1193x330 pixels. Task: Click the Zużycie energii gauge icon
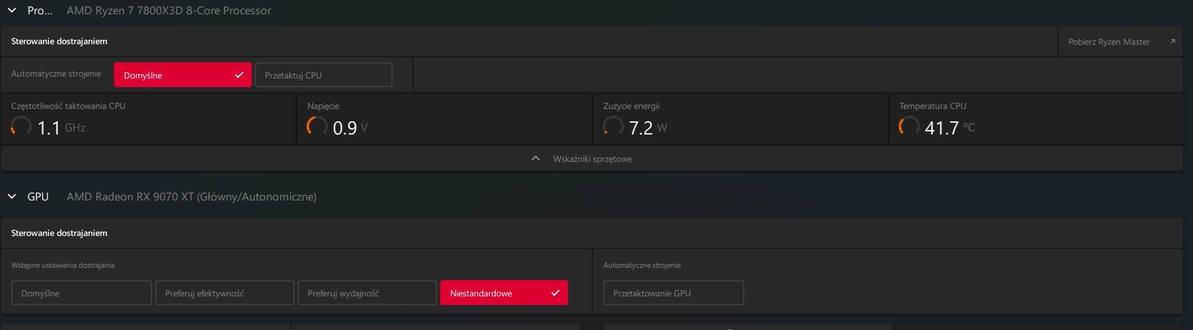tap(613, 126)
